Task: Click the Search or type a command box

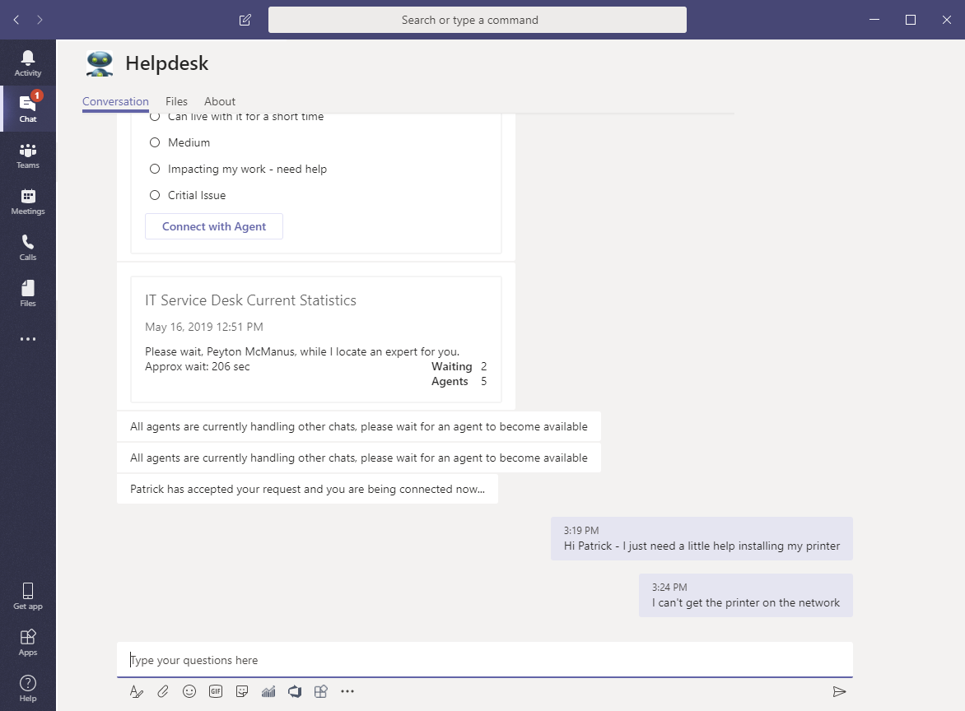Action: (478, 20)
